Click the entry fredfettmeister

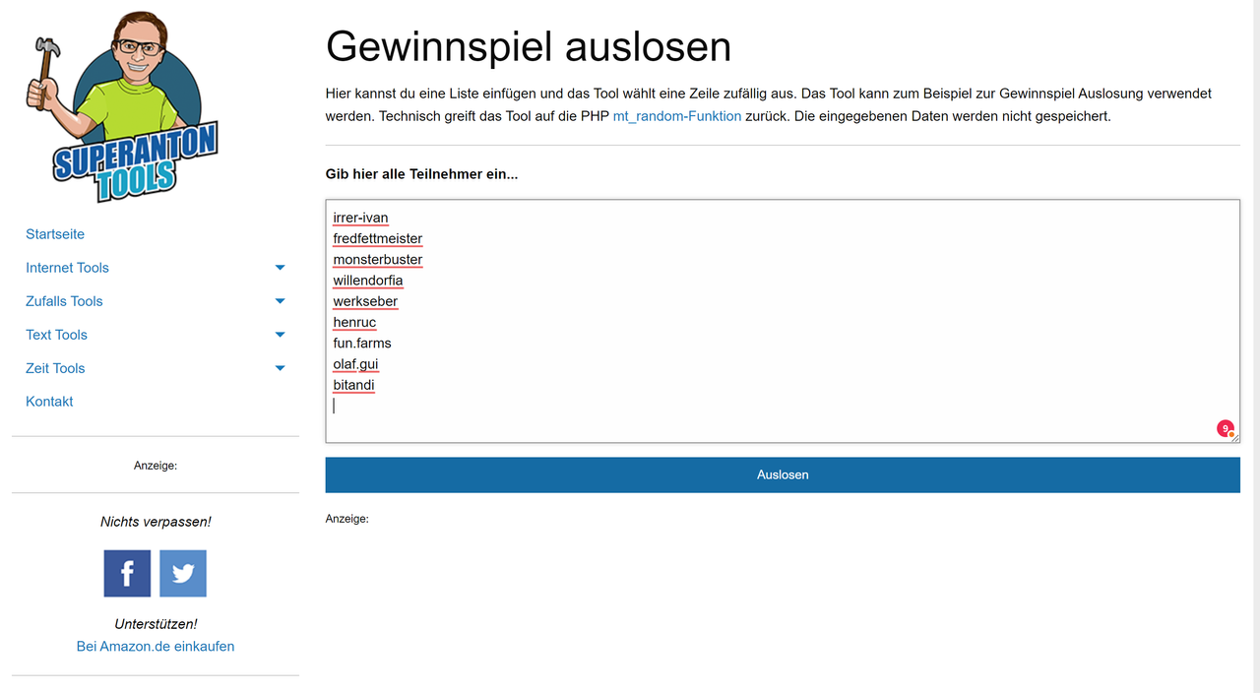pyautogui.click(x=378, y=238)
